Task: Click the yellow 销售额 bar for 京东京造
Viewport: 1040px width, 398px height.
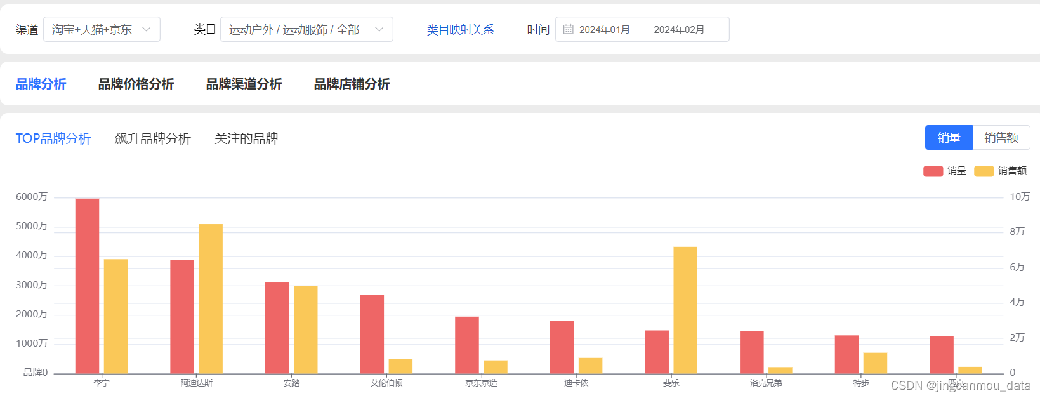Action: tap(496, 367)
